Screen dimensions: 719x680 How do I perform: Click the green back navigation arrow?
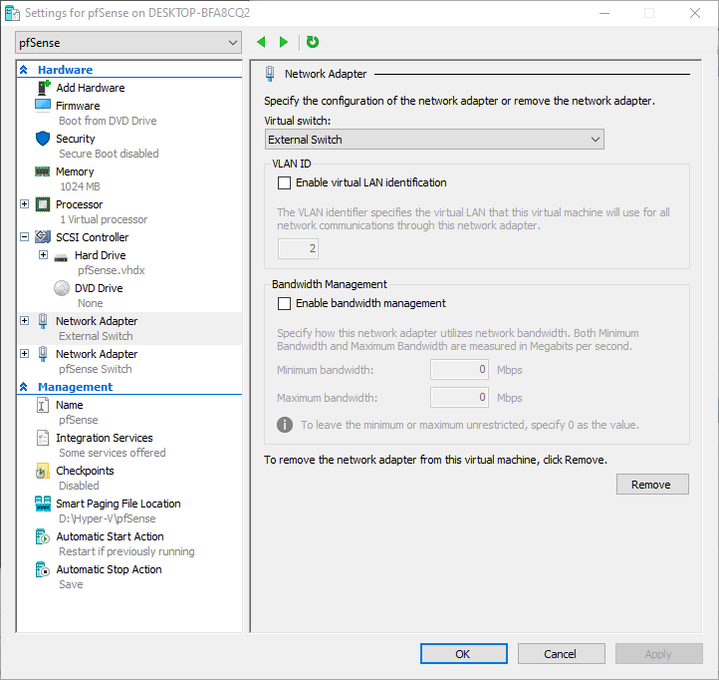[x=262, y=42]
